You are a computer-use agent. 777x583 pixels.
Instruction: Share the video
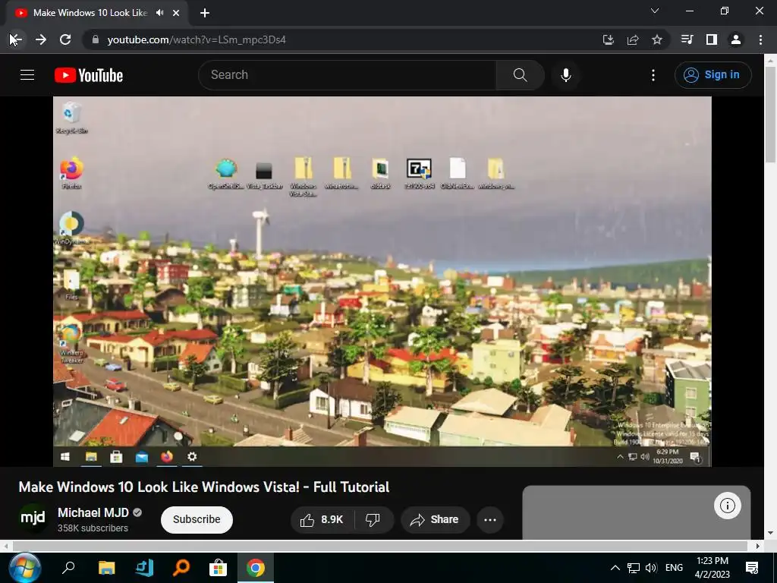pos(435,519)
